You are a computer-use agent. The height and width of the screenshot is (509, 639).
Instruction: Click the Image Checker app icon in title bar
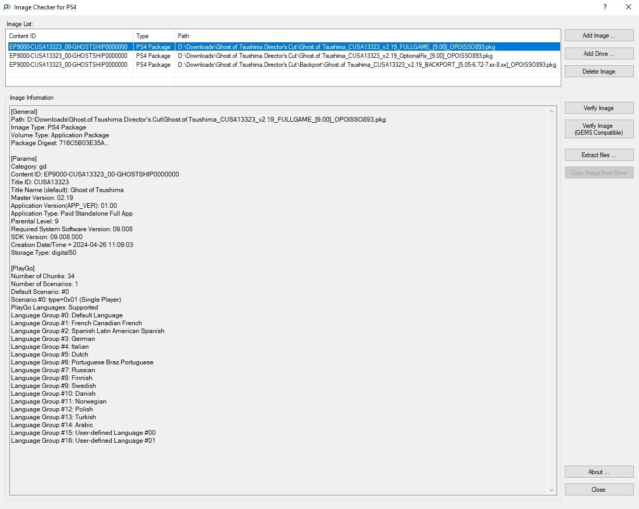[x=7, y=7]
